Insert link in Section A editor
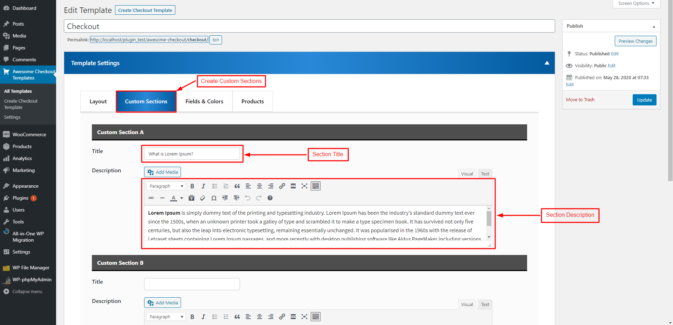Viewport: 673px width, 325px height. tap(282, 186)
